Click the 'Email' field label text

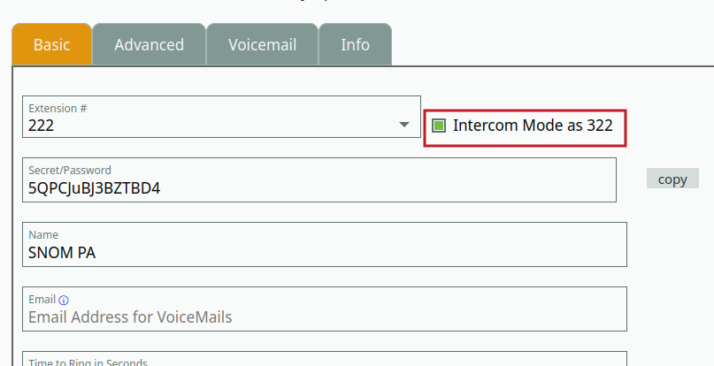[42, 300]
